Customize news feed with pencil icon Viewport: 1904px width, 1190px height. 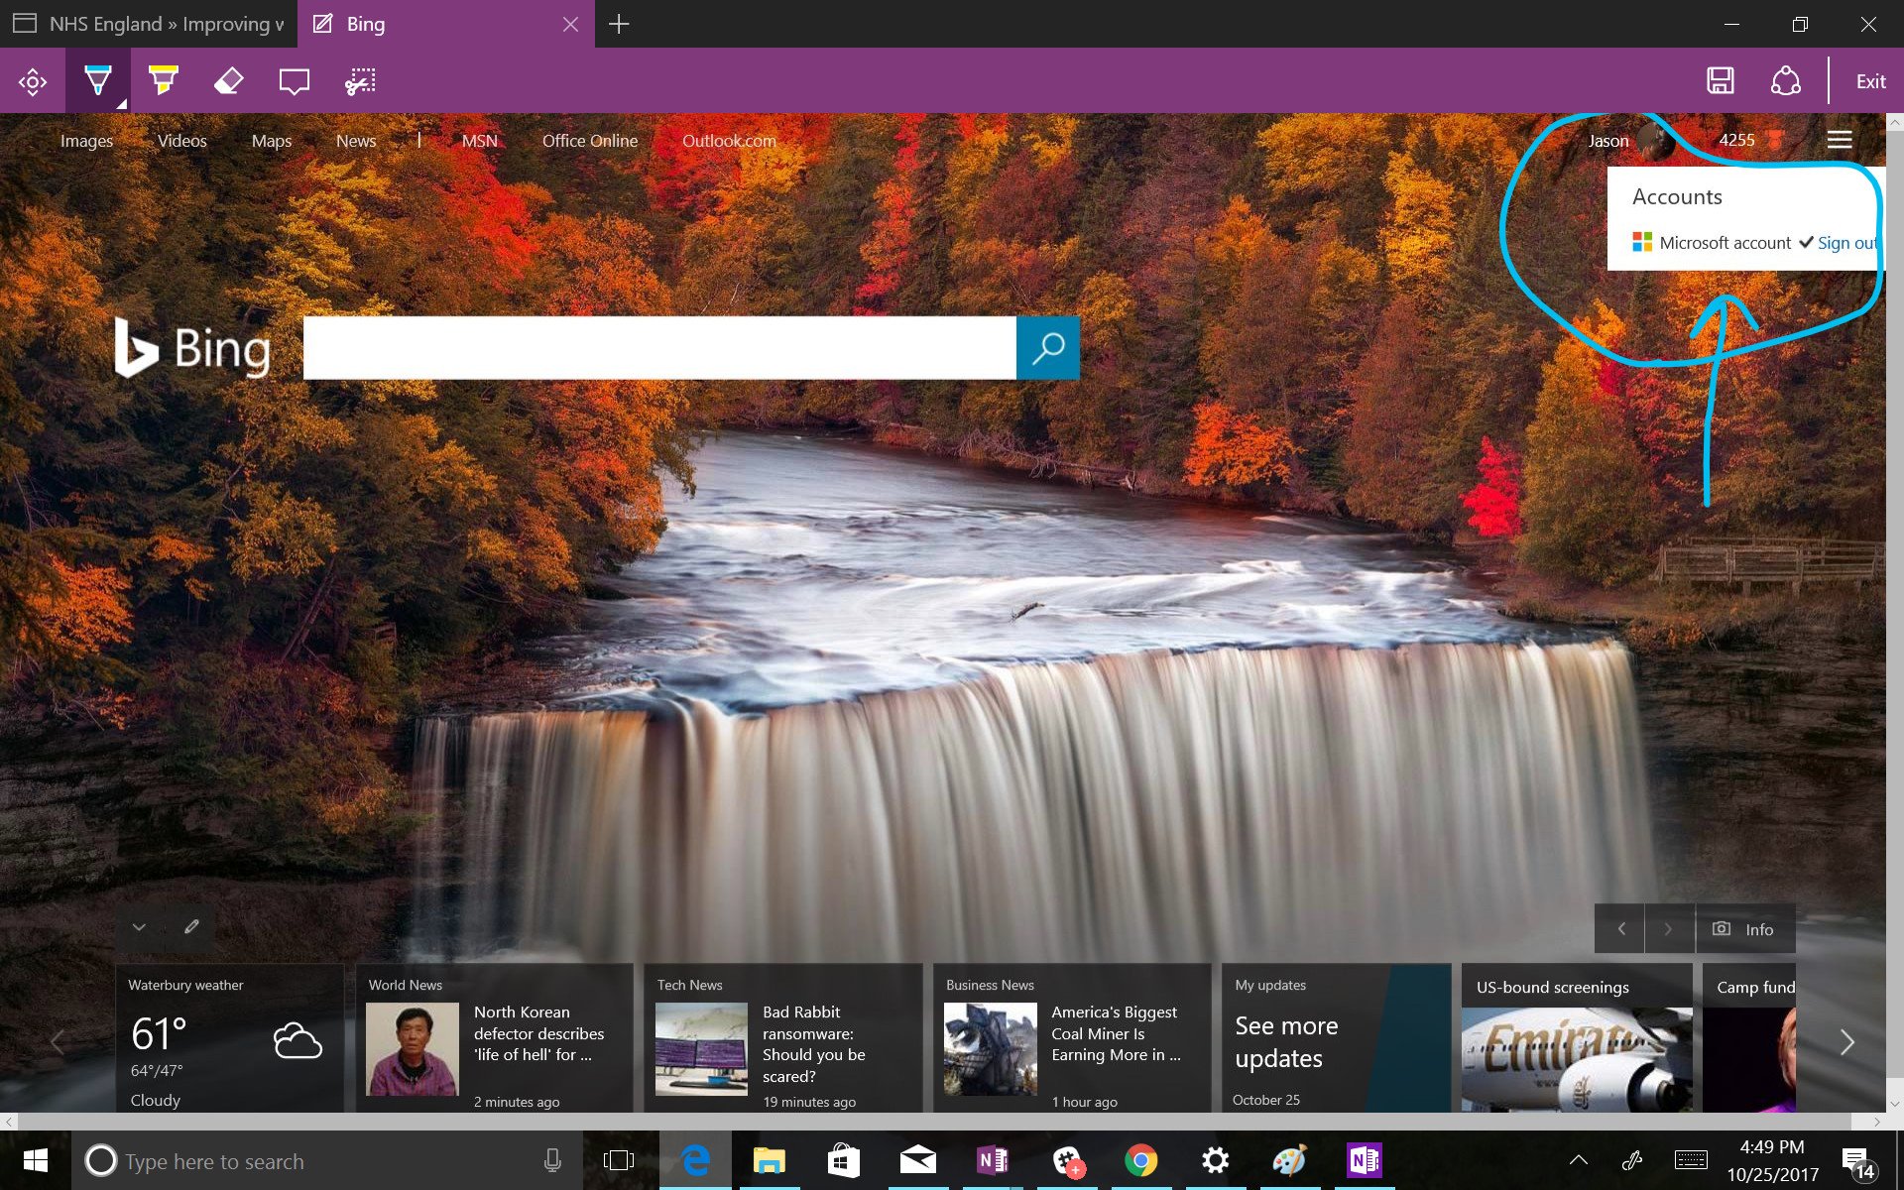191,927
